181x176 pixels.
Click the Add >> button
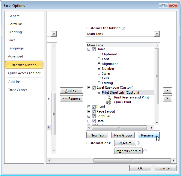tap(71, 91)
